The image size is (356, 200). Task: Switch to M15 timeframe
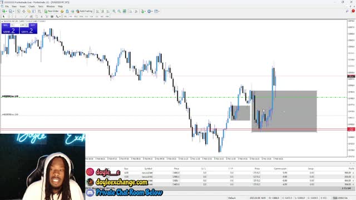coord(76,17)
